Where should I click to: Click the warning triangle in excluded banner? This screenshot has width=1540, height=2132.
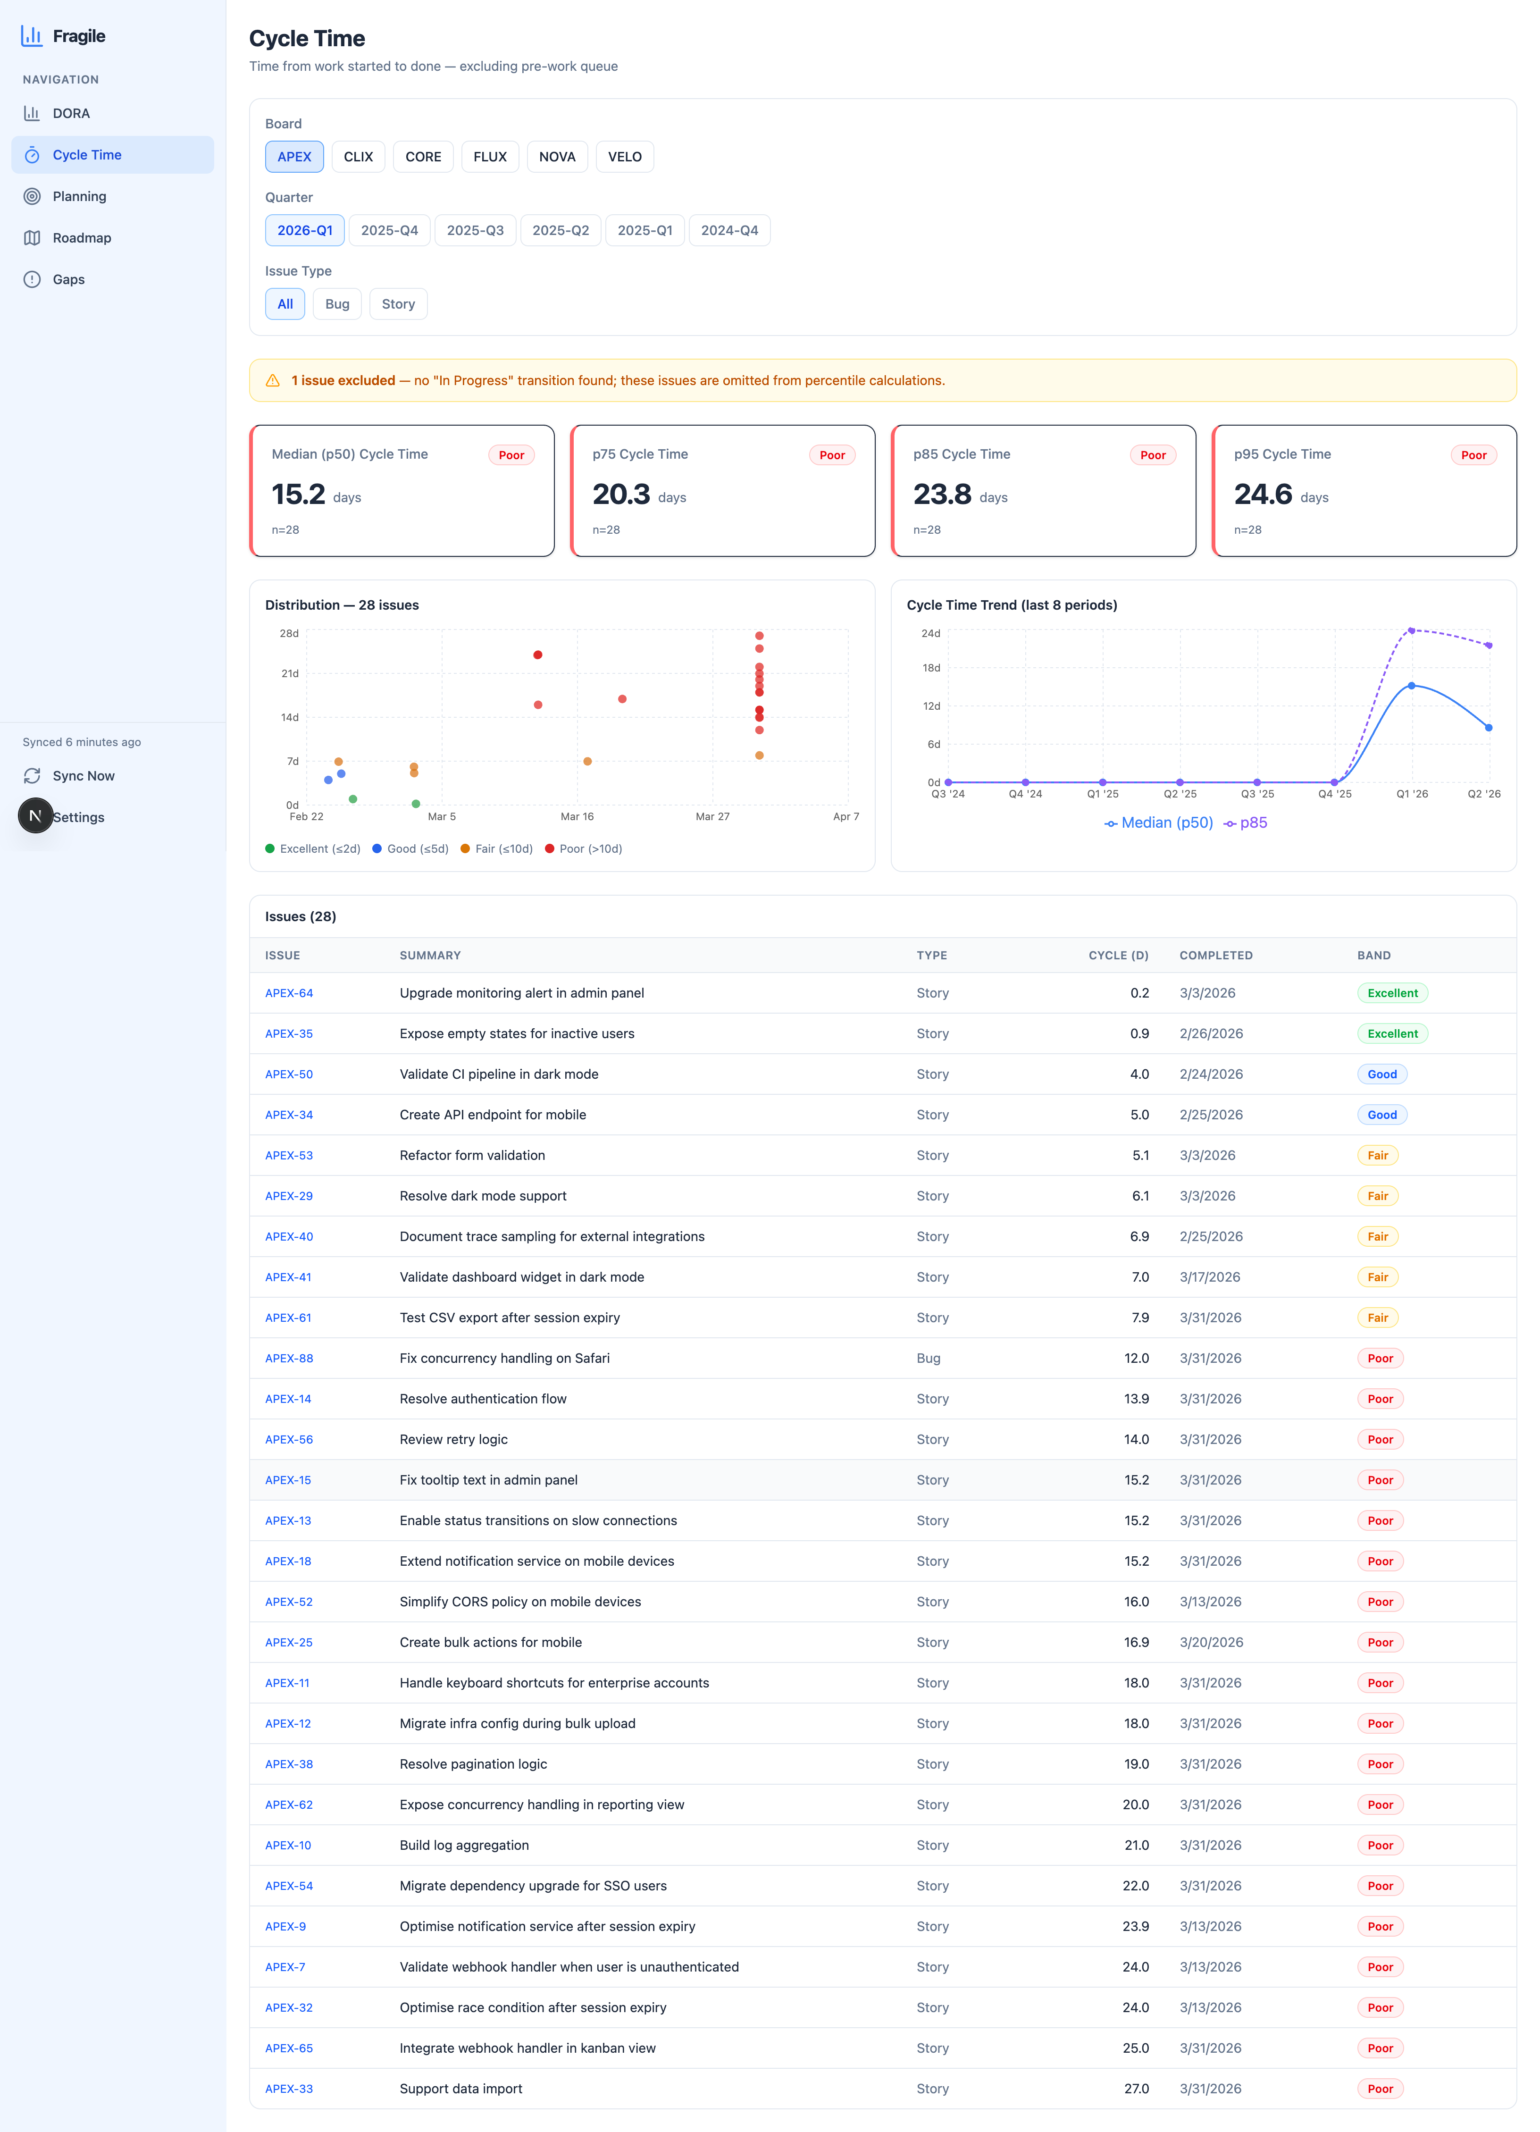(x=273, y=381)
